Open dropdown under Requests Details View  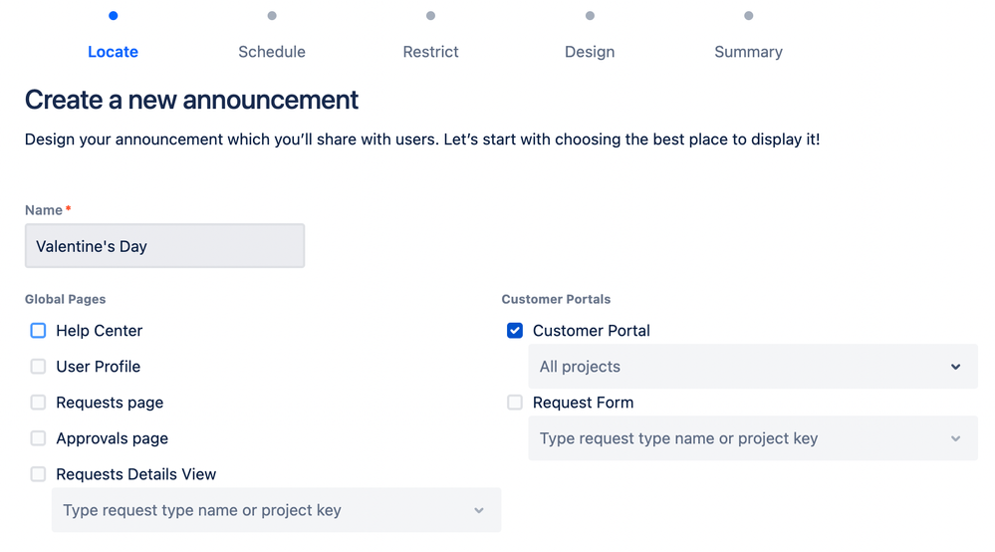click(276, 510)
